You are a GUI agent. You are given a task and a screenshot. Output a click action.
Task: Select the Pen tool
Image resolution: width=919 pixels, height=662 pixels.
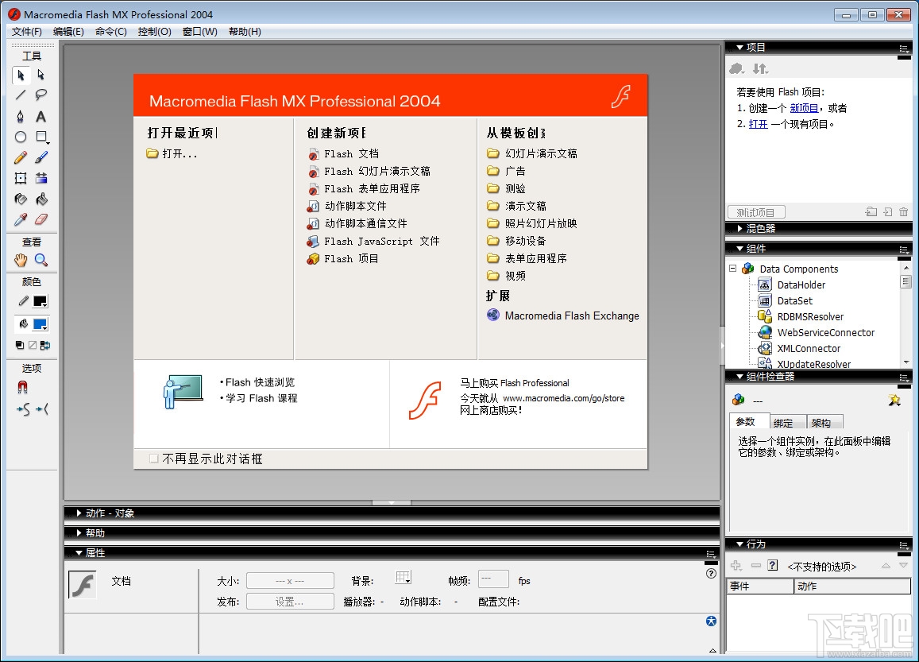[21, 116]
